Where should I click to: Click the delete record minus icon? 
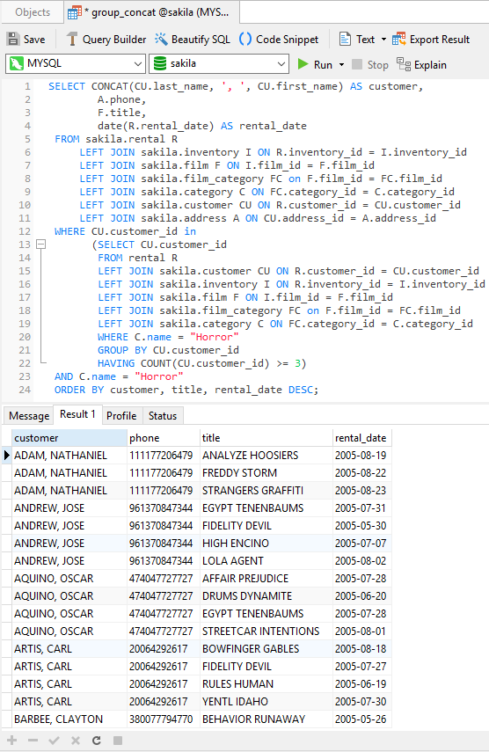(x=33, y=741)
